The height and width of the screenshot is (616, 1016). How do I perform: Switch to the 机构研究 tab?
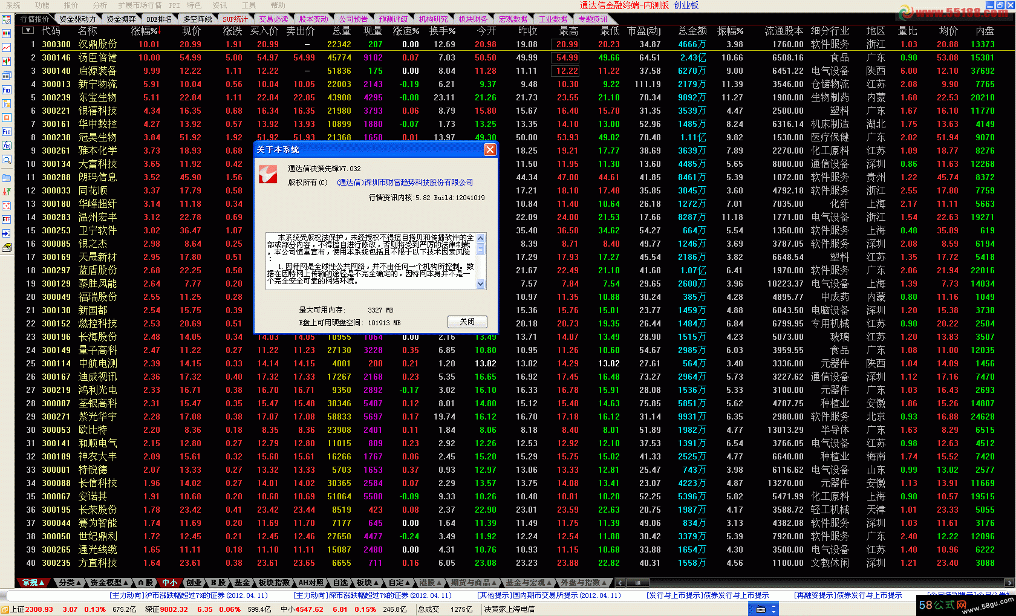point(433,19)
